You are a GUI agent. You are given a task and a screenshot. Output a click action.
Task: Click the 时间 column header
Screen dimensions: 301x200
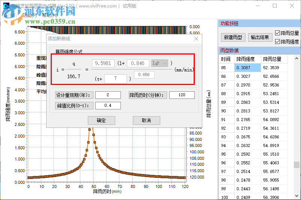coord(227,59)
